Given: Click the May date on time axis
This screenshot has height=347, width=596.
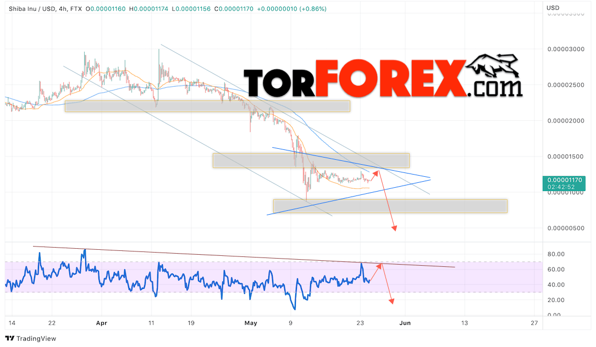Looking at the screenshot, I should (251, 323).
